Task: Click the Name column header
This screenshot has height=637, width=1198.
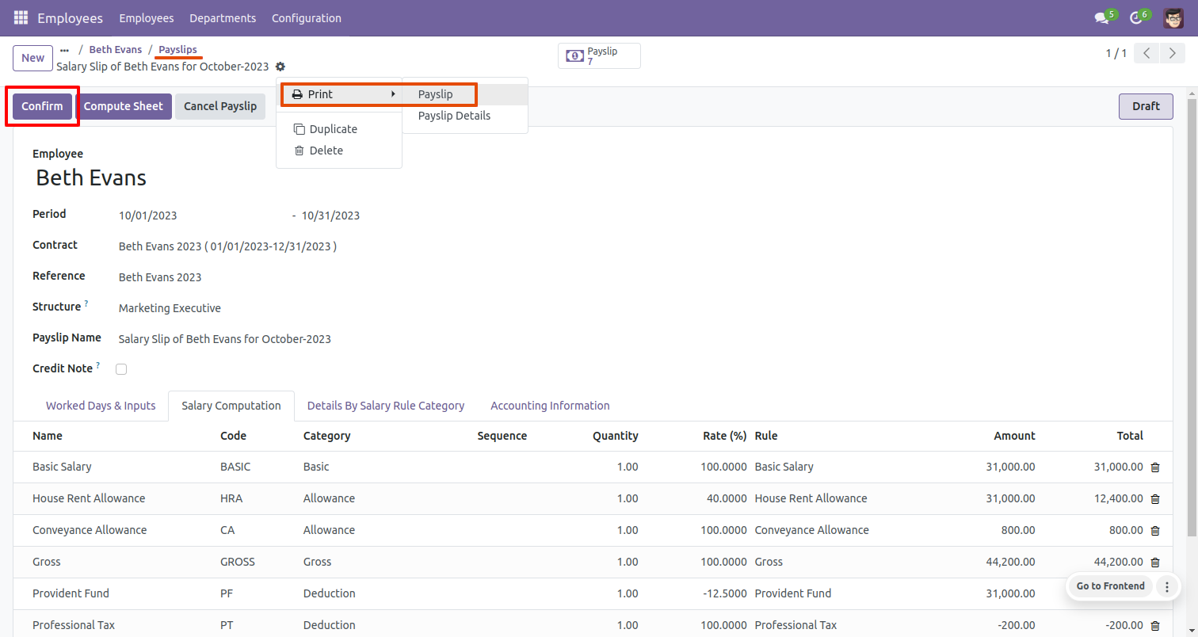Action: tap(48, 436)
